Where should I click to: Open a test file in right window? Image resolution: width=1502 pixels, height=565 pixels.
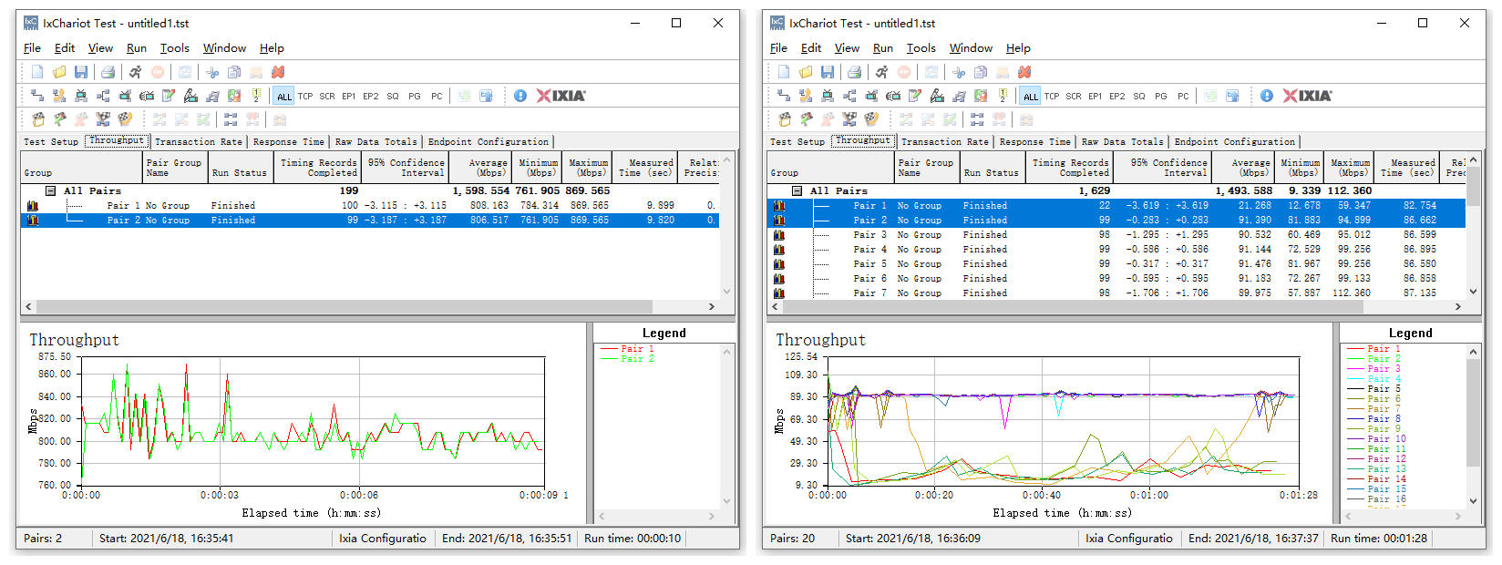click(806, 72)
